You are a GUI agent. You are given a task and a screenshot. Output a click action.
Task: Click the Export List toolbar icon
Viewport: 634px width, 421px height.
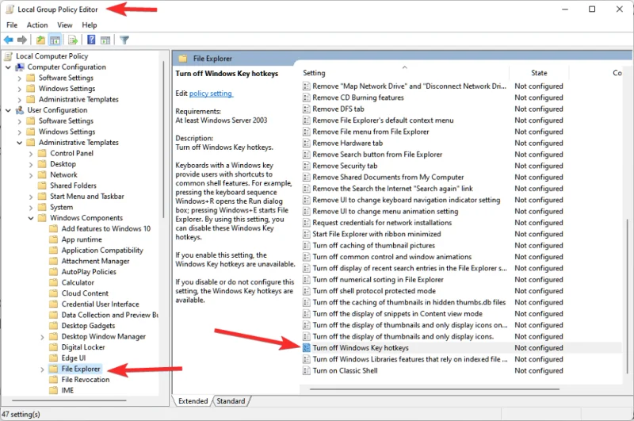pos(73,40)
